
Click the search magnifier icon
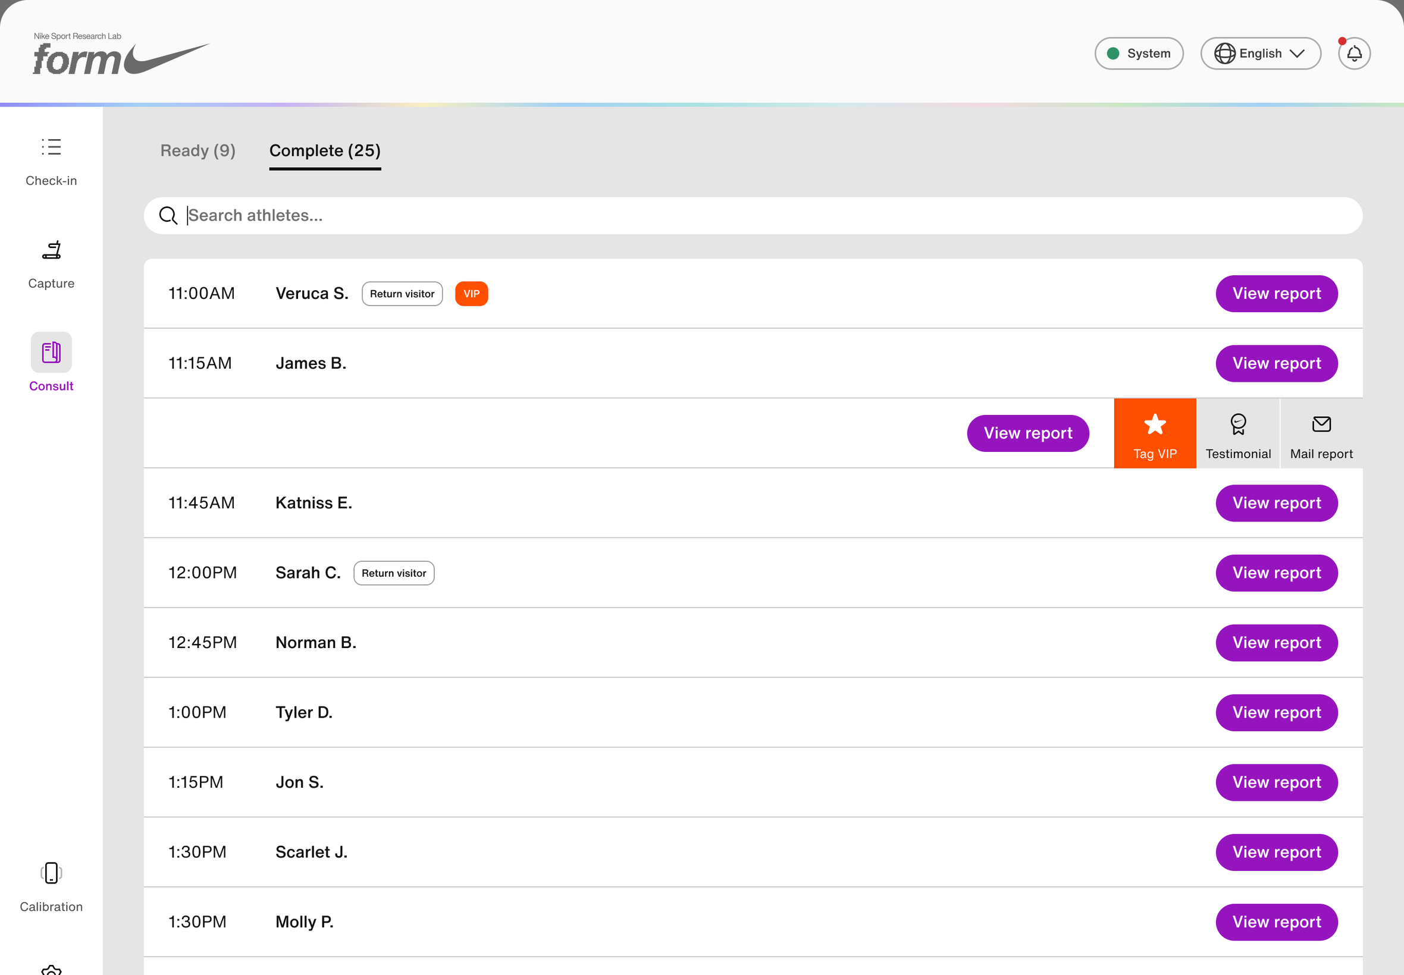[x=168, y=216]
